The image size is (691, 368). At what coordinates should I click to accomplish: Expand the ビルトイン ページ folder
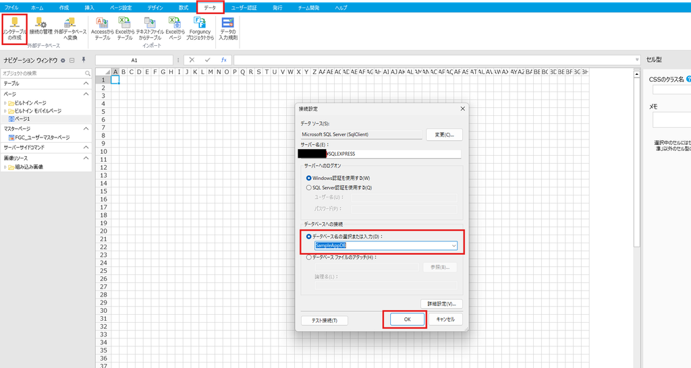pos(5,103)
